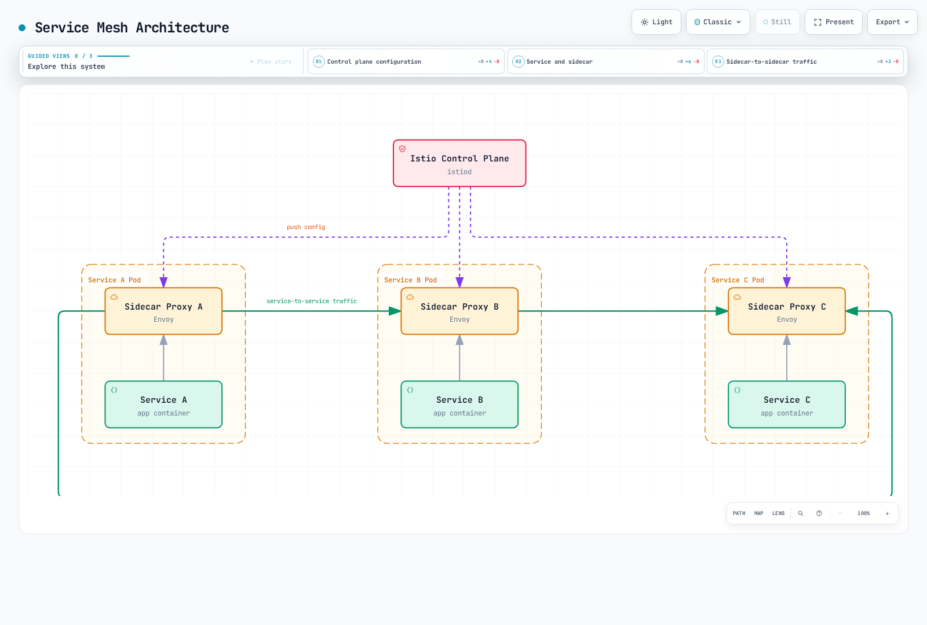Click the code icon on Service A

114,390
